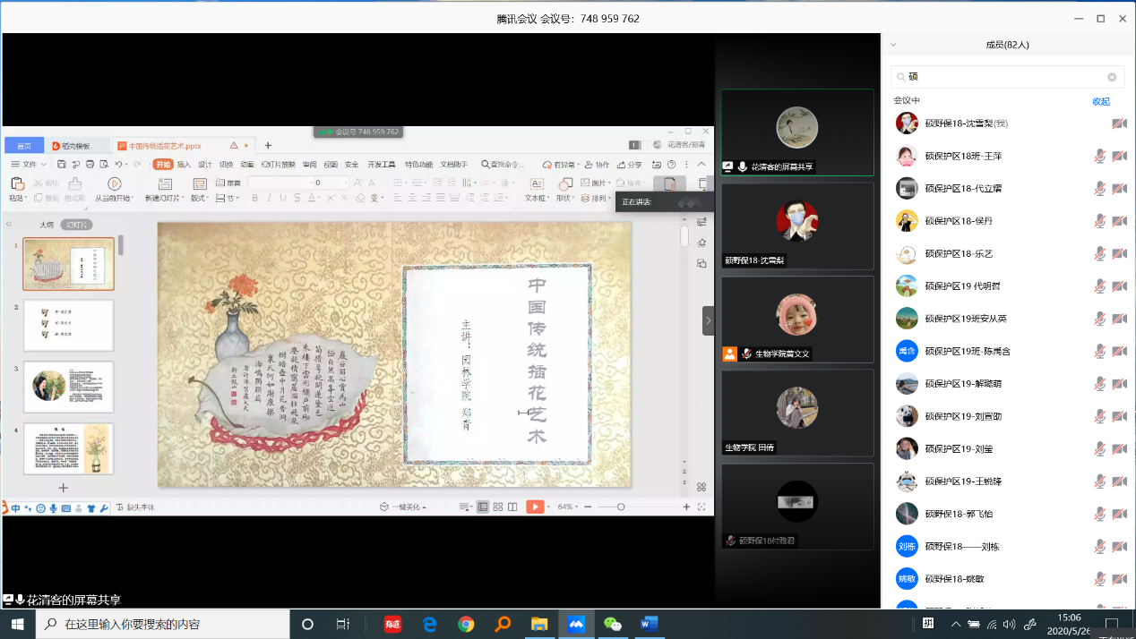Click the arrow handle to collapse video strip

[x=708, y=320]
